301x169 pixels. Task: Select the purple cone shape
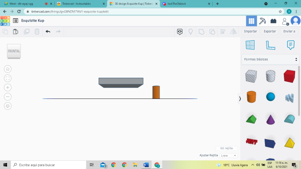(x=271, y=120)
